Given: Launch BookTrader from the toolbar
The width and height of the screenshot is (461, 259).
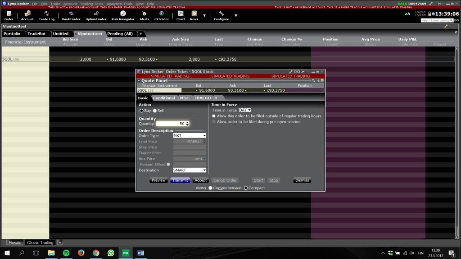Looking at the screenshot, I should 71,16.
